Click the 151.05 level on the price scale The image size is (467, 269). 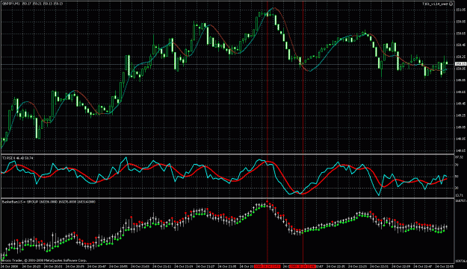click(460, 10)
